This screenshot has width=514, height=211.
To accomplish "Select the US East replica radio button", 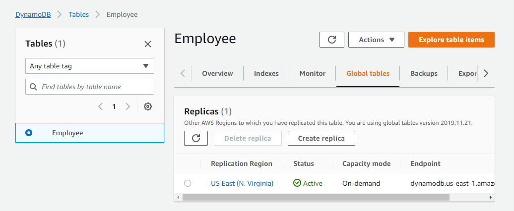I will [x=188, y=183].
